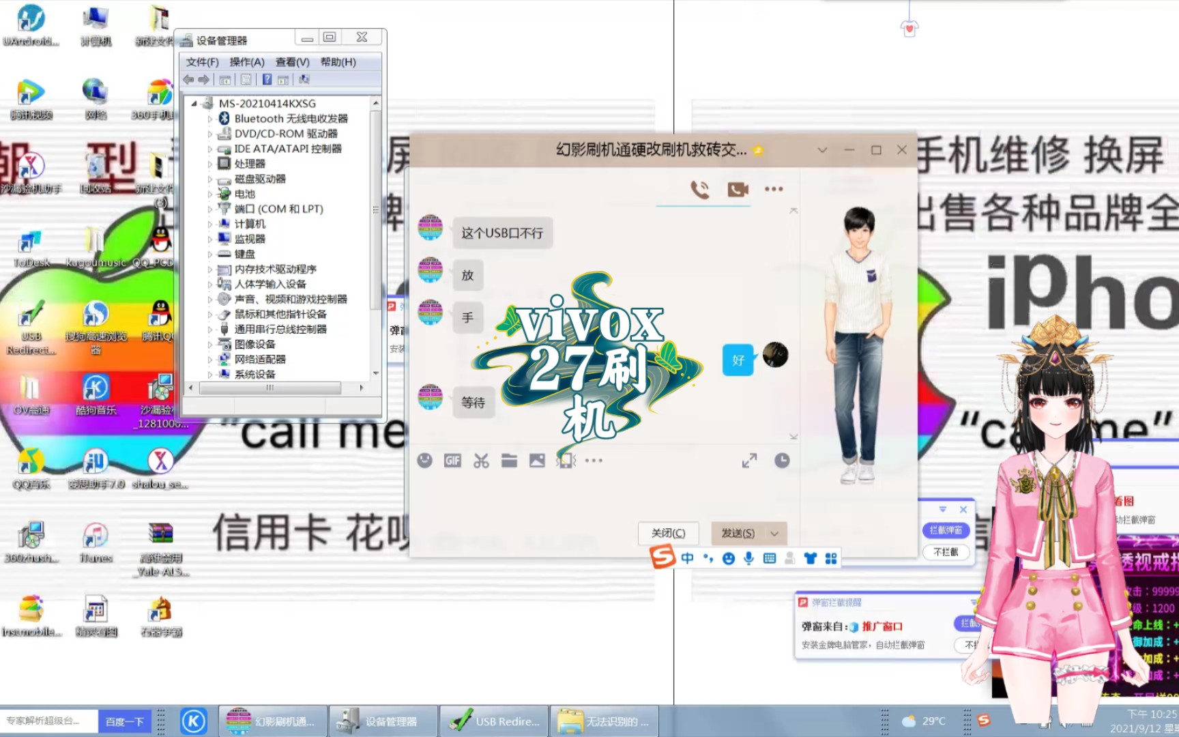Open the more options dots beside video call
The width and height of the screenshot is (1179, 737).
pos(774,189)
